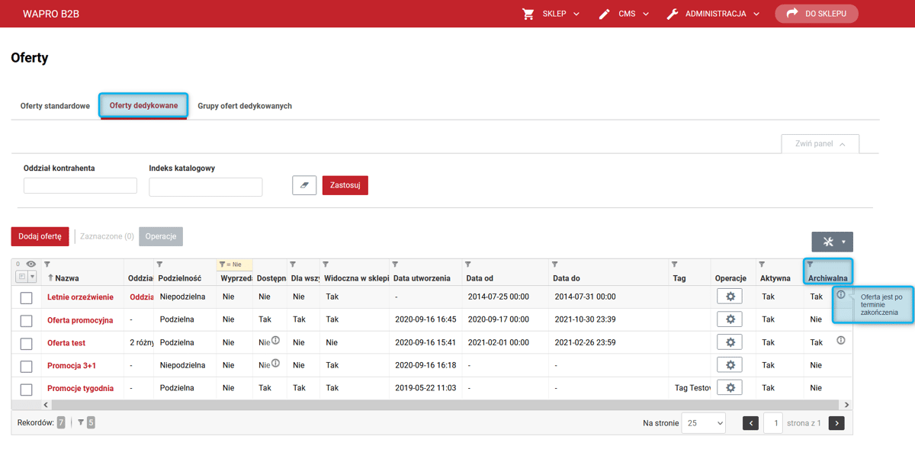Open gear operations for Promocje tygodnia
This screenshot has height=449, width=915.
click(x=730, y=388)
